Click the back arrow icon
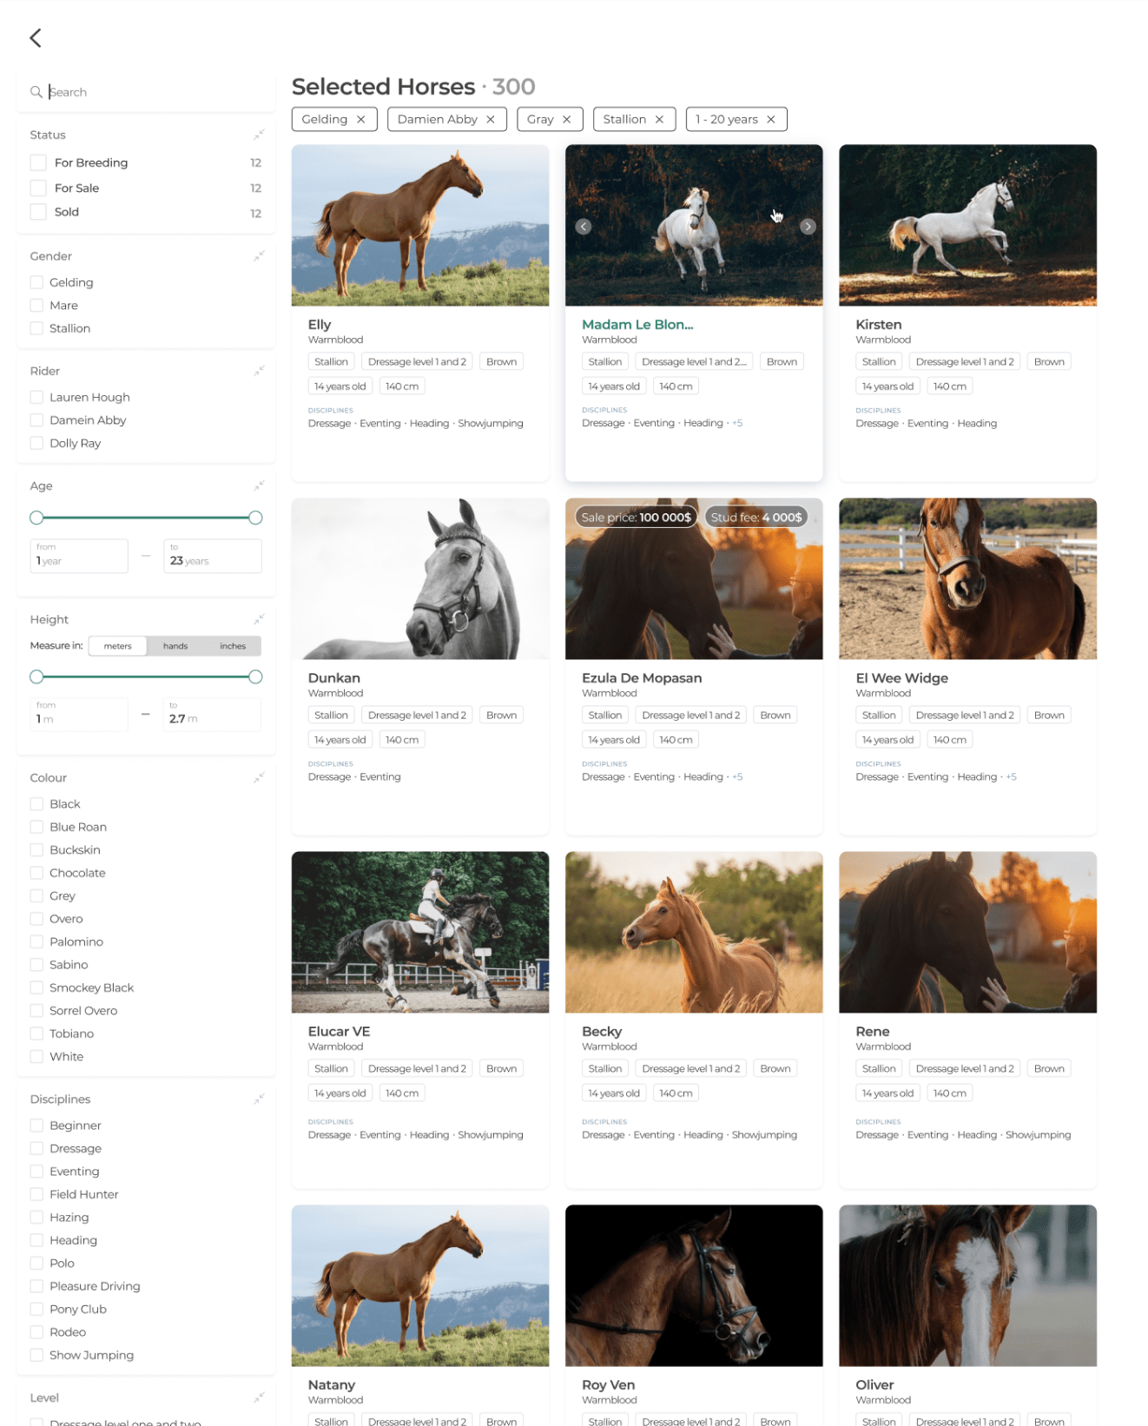The width and height of the screenshot is (1148, 1426). pos(36,37)
